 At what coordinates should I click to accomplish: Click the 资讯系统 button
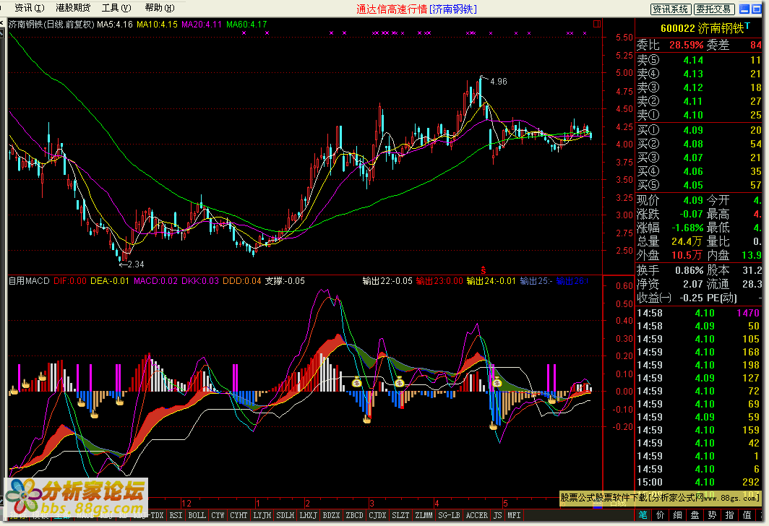click(671, 9)
